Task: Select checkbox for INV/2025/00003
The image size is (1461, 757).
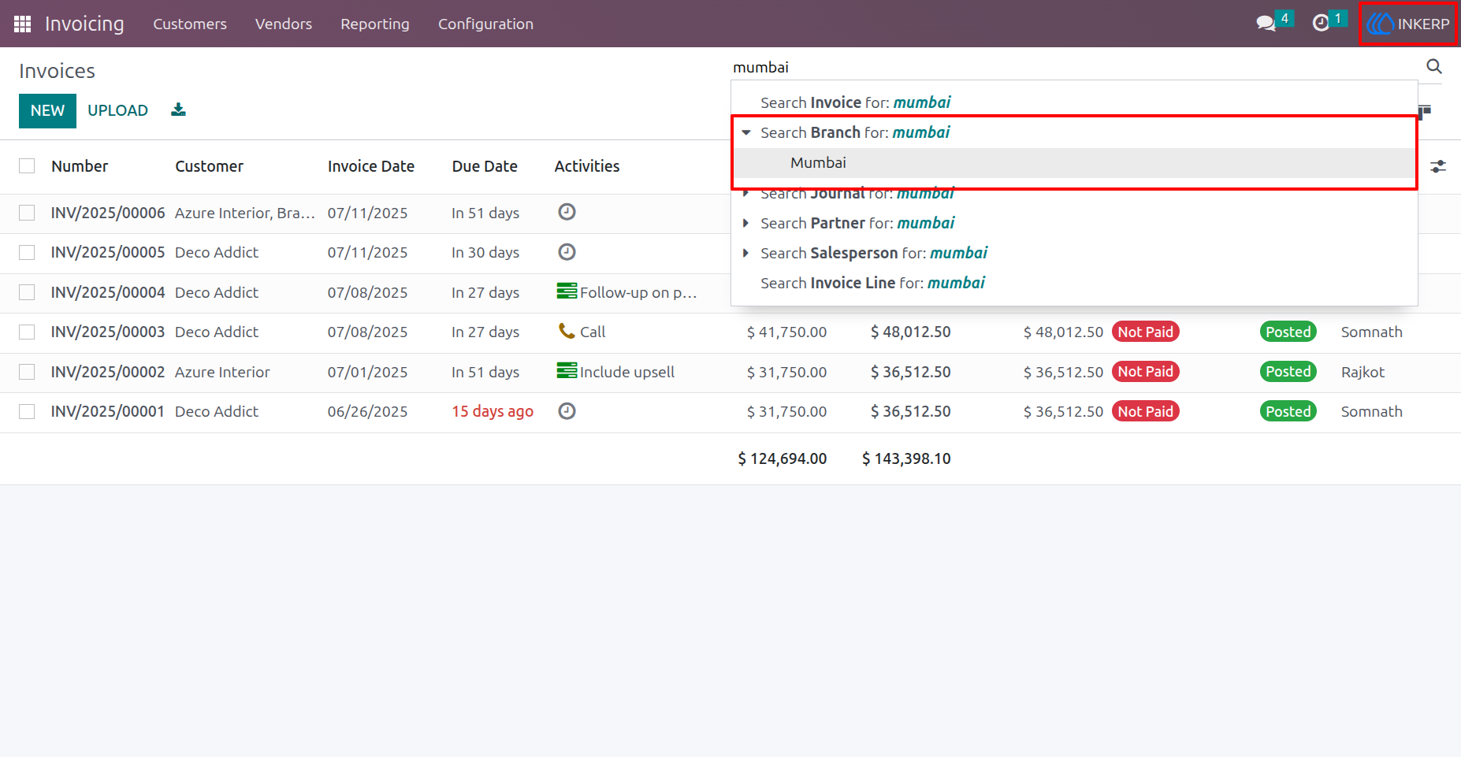Action: coord(27,332)
